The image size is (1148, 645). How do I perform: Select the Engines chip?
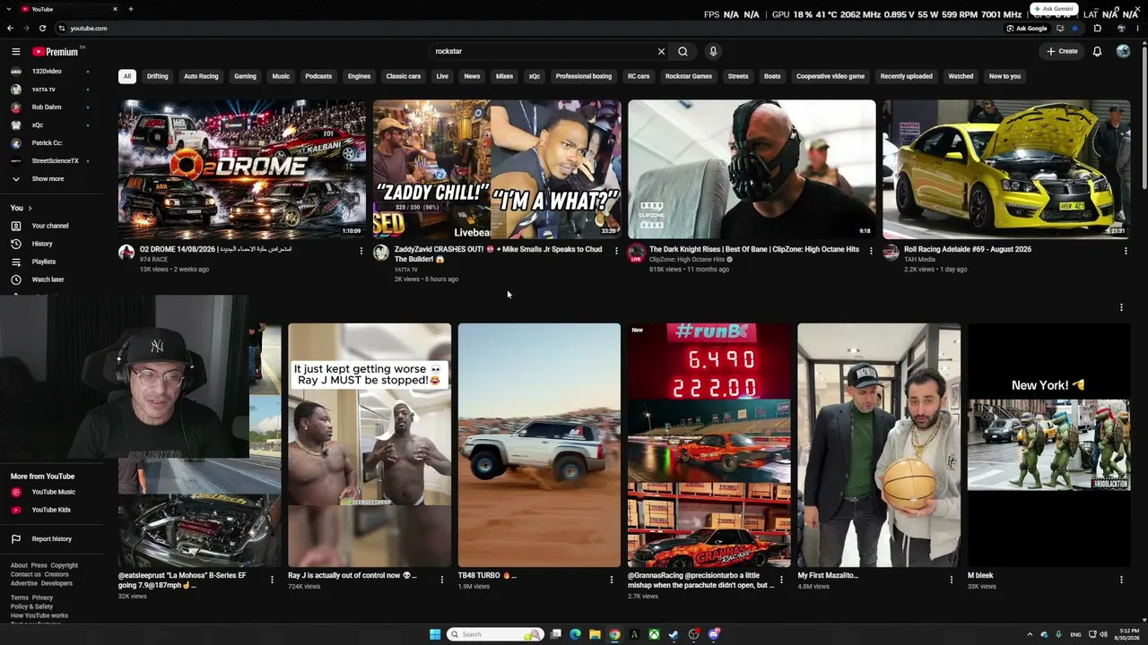(359, 76)
